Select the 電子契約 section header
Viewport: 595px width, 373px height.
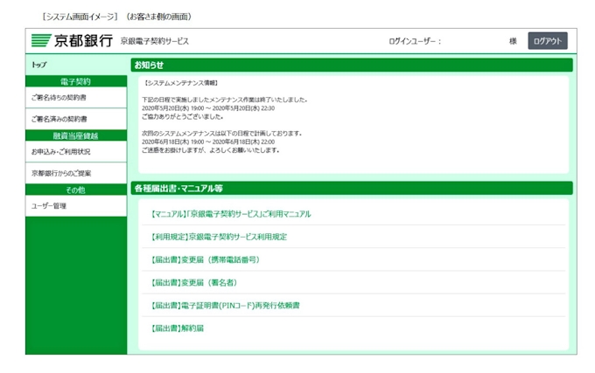76,81
